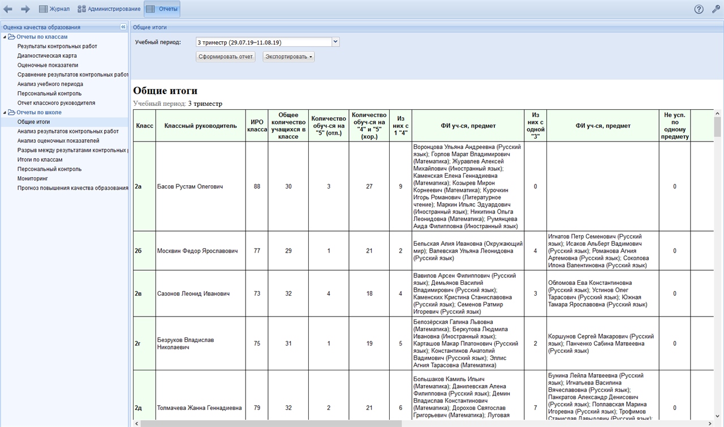Open Оценочные показатели report
724x427 pixels.
coord(48,65)
